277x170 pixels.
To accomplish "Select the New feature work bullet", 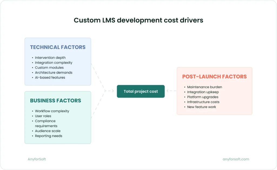I will pos(202,107).
